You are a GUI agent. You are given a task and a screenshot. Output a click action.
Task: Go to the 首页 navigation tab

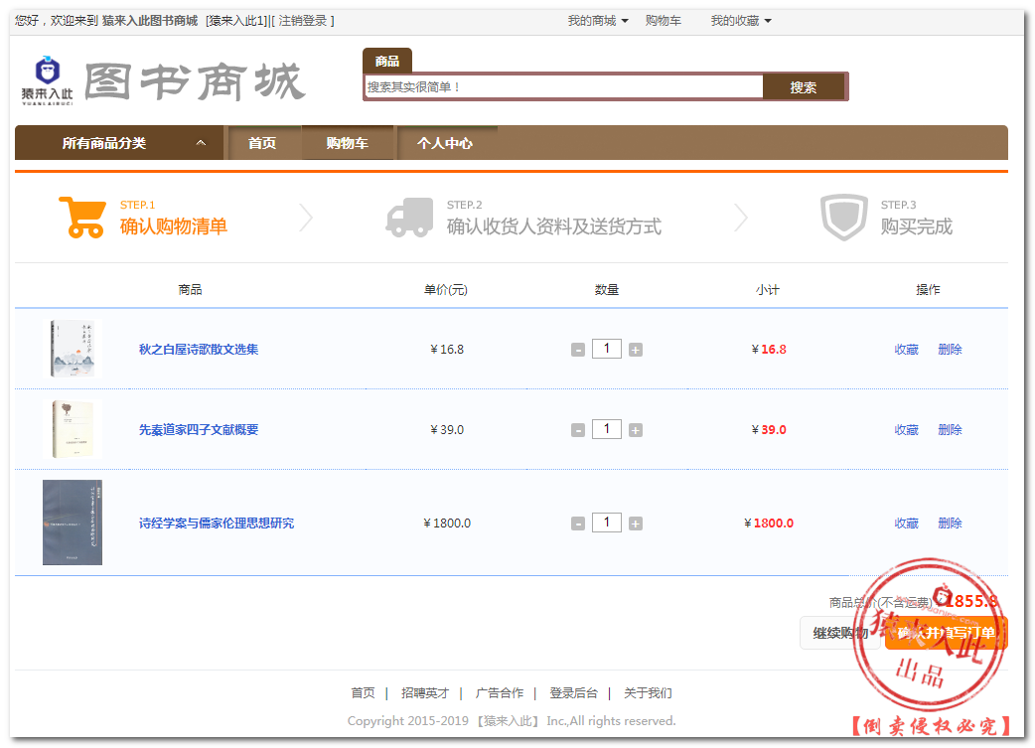click(x=262, y=143)
